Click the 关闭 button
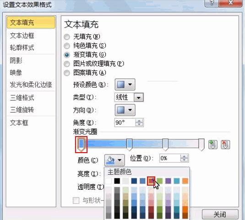 click(220, 214)
